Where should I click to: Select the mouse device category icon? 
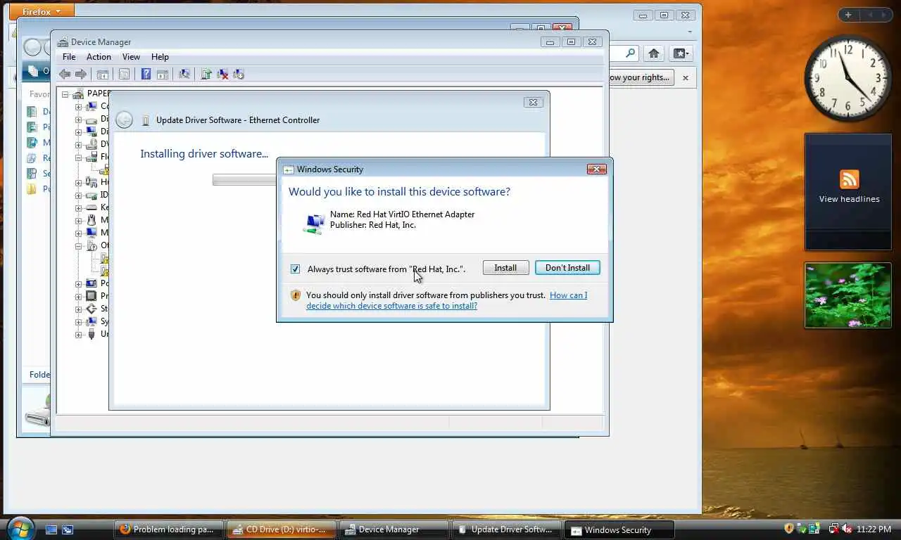(91, 220)
